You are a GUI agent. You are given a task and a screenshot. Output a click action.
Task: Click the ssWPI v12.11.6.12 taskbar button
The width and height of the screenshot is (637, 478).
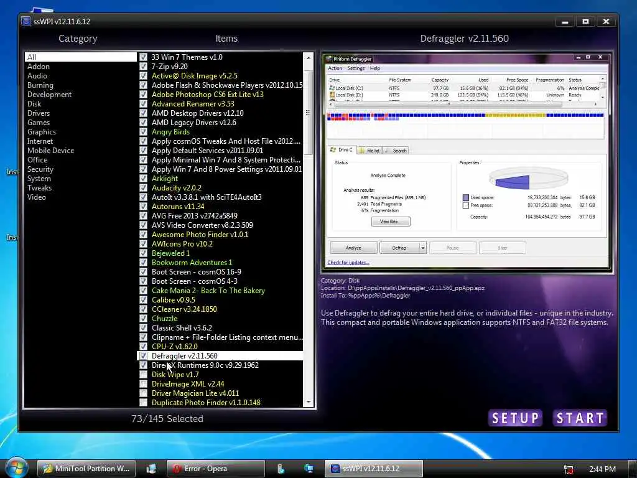373,469
